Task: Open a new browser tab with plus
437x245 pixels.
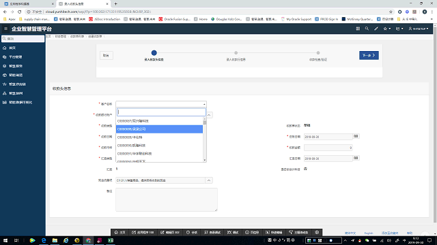Action: pos(115,4)
